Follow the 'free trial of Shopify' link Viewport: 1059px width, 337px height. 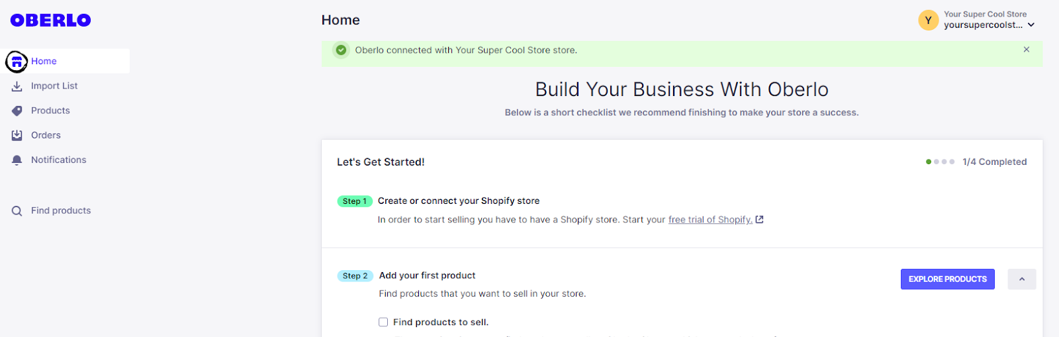(x=710, y=220)
